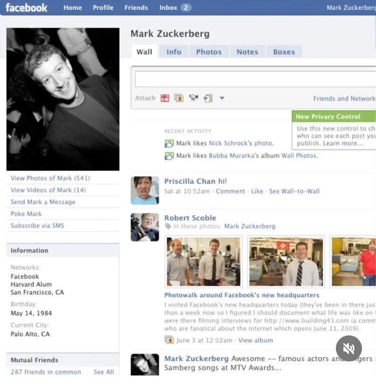The height and width of the screenshot is (385, 376).
Task: Click View album link
Action: click(256, 340)
